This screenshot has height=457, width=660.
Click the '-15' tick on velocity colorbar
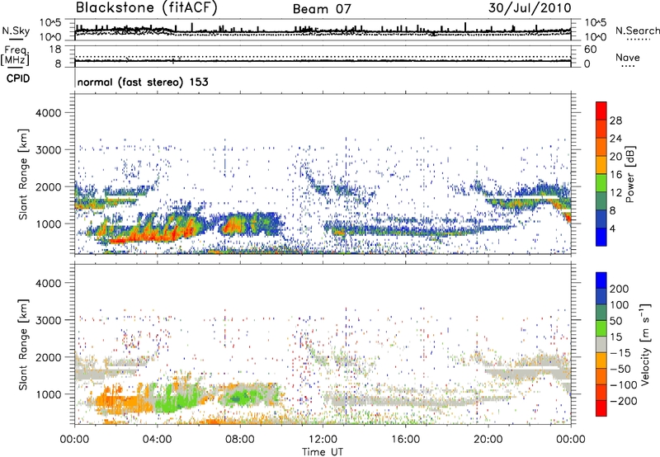coord(620,353)
